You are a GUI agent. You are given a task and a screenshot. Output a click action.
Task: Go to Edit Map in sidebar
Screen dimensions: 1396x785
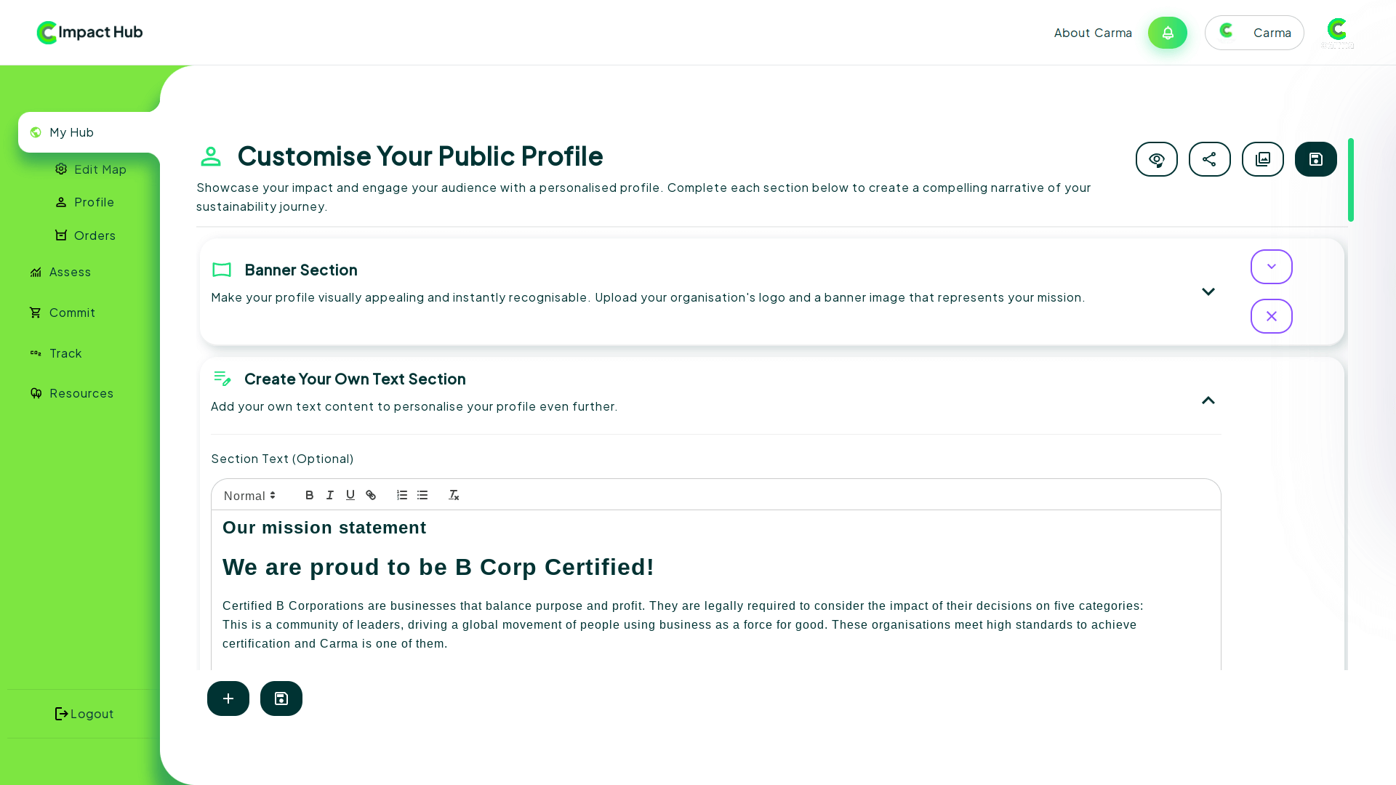point(100,169)
